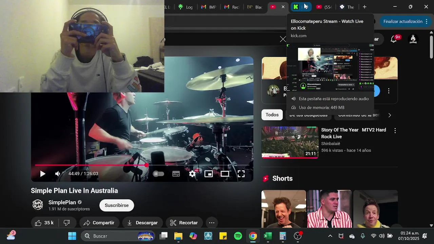Image resolution: width=434 pixels, height=244 pixels.
Task: Open Windows Start menu
Action: click(x=72, y=236)
